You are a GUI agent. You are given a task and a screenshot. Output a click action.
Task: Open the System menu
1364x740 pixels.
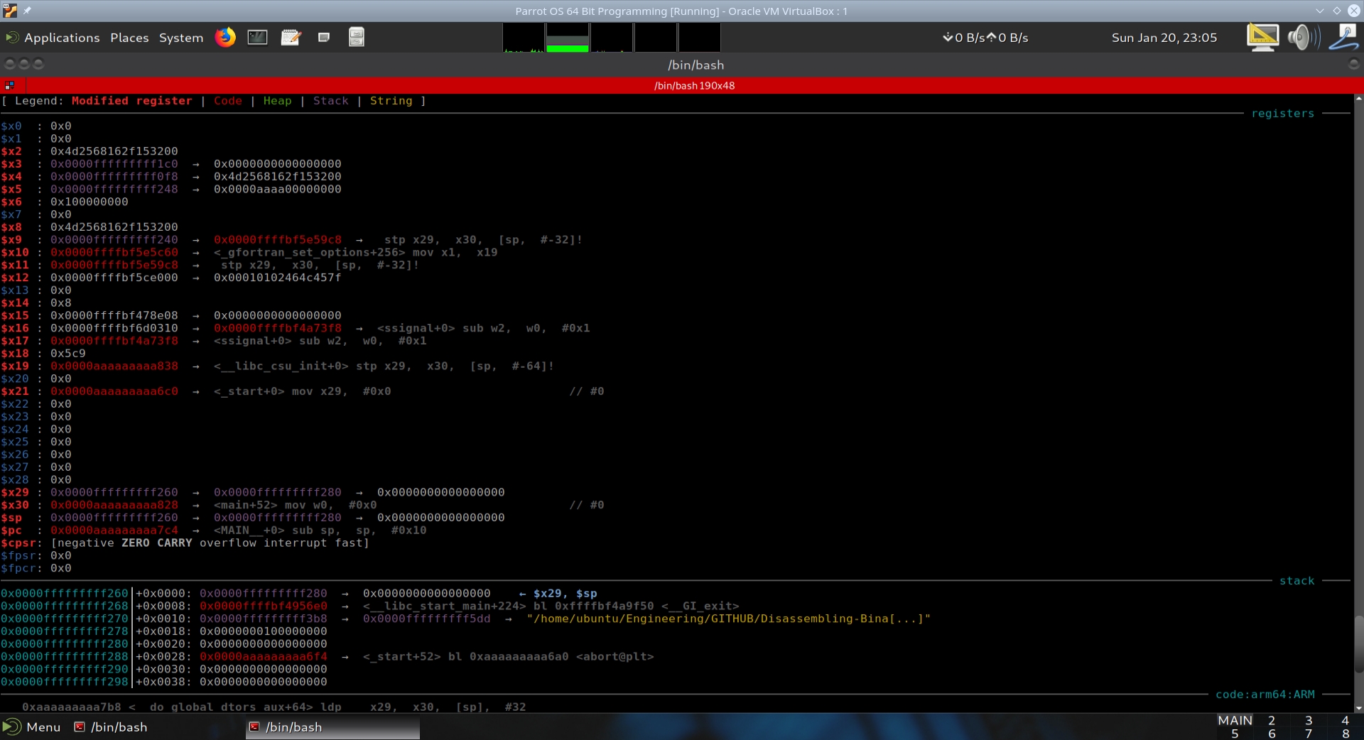pyautogui.click(x=181, y=38)
